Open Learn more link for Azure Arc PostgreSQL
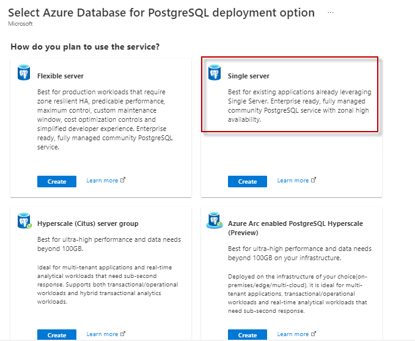 coord(293,334)
